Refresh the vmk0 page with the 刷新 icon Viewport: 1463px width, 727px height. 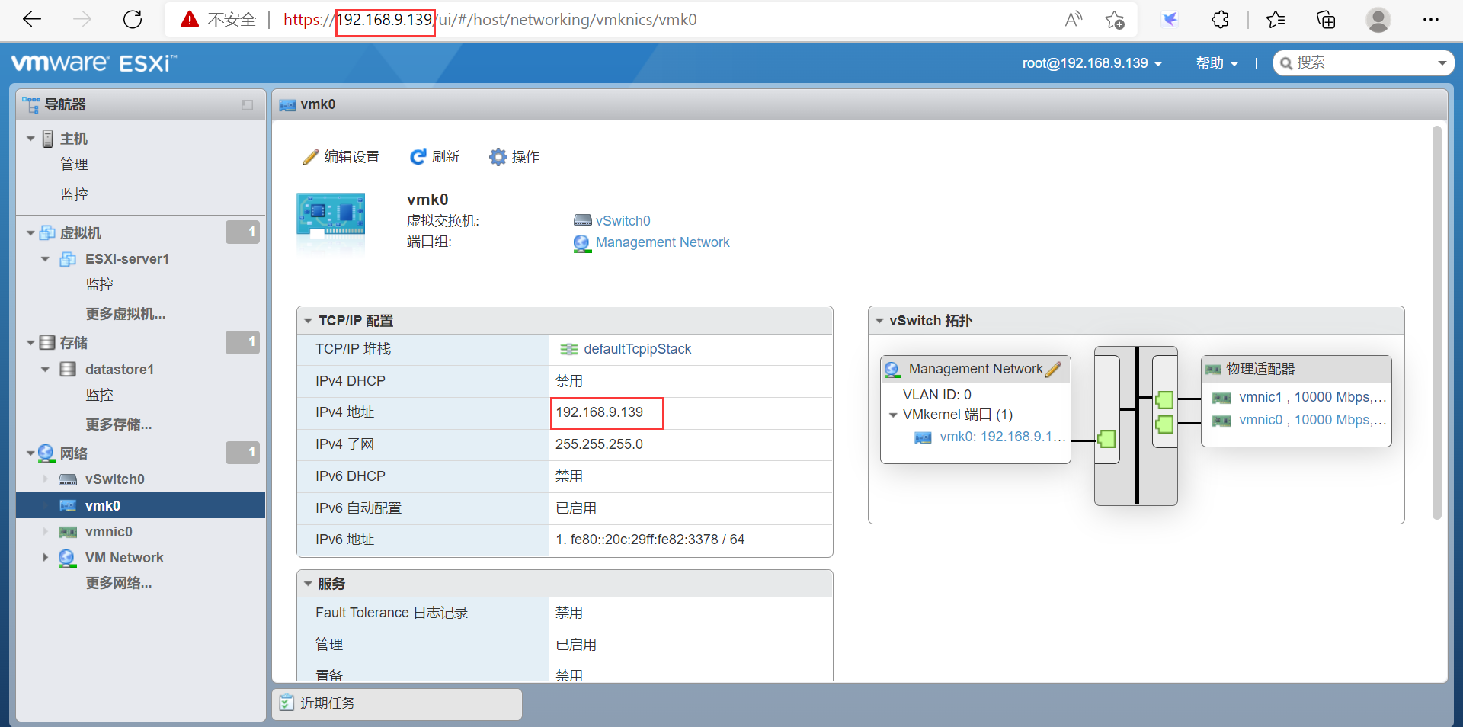click(x=418, y=156)
